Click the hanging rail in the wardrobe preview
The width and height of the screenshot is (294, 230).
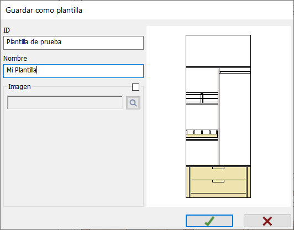click(x=235, y=72)
